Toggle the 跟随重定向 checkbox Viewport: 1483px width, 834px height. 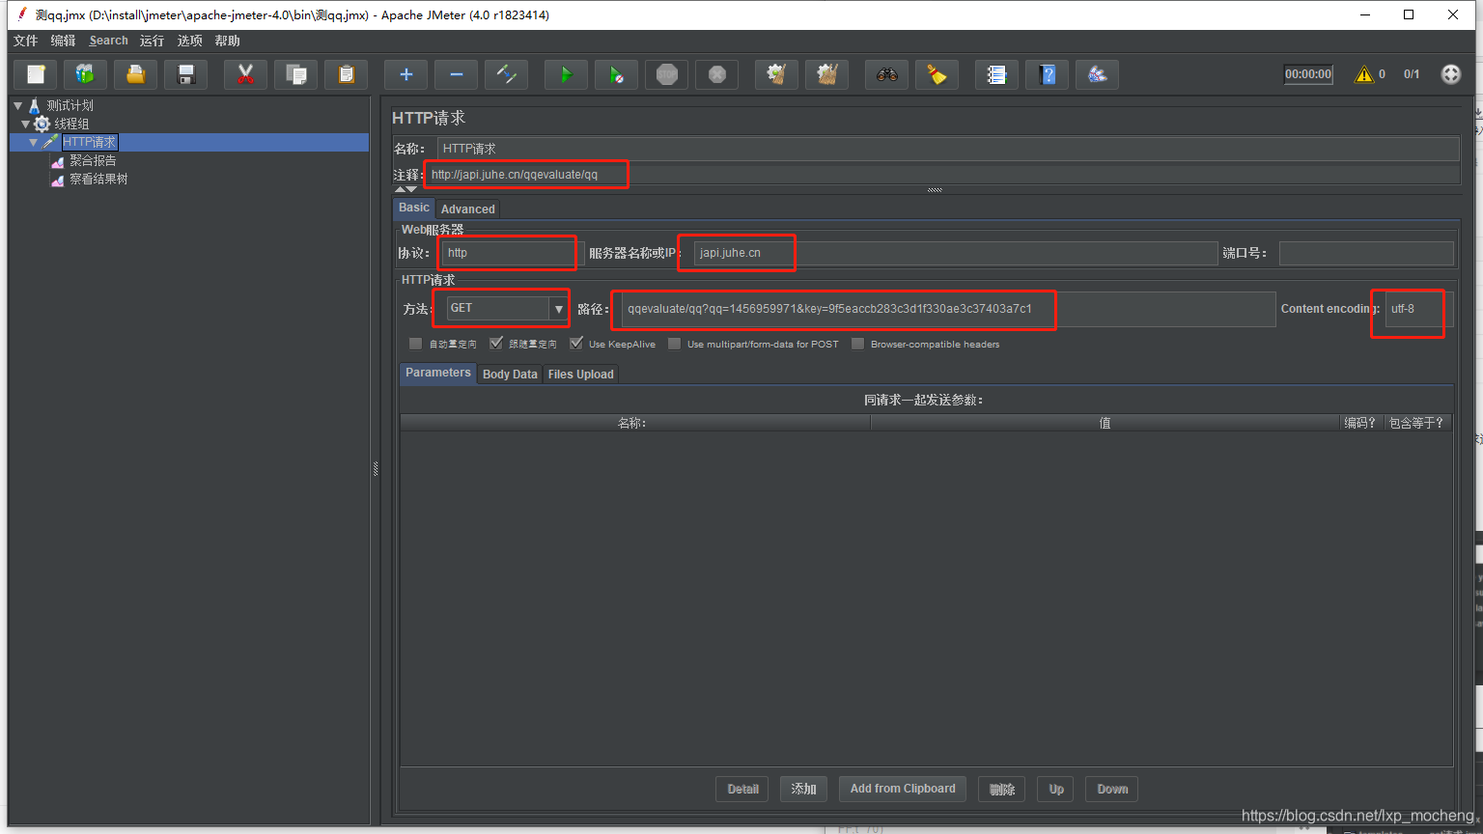tap(496, 344)
